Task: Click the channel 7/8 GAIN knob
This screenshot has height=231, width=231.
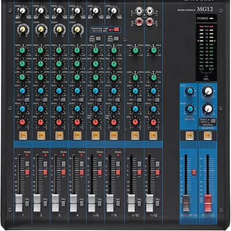Action: click(x=114, y=10)
